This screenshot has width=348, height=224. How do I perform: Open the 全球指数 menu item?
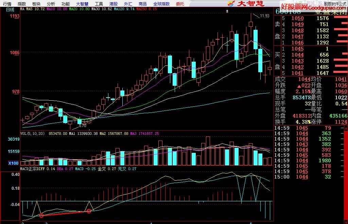pos(161,4)
